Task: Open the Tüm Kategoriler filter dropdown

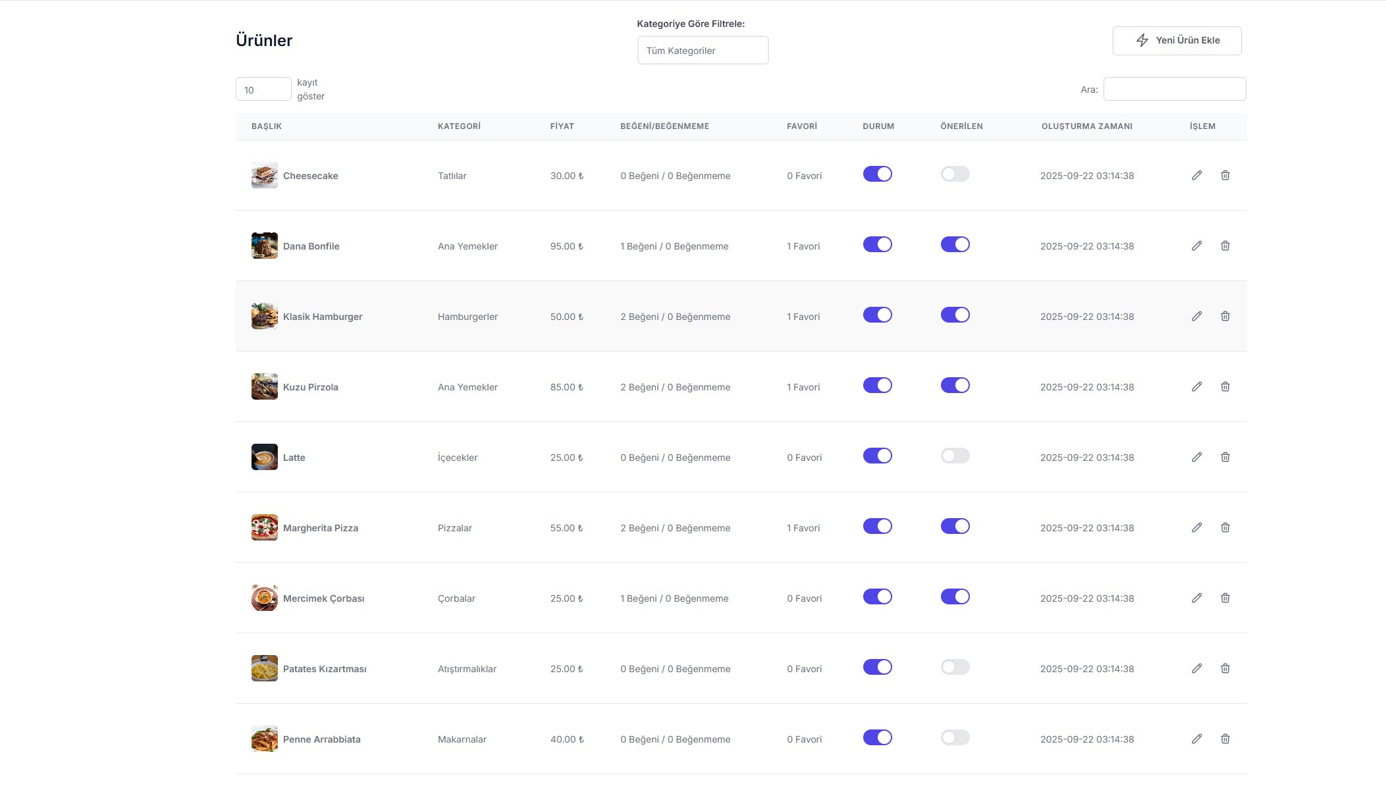Action: [x=703, y=51]
